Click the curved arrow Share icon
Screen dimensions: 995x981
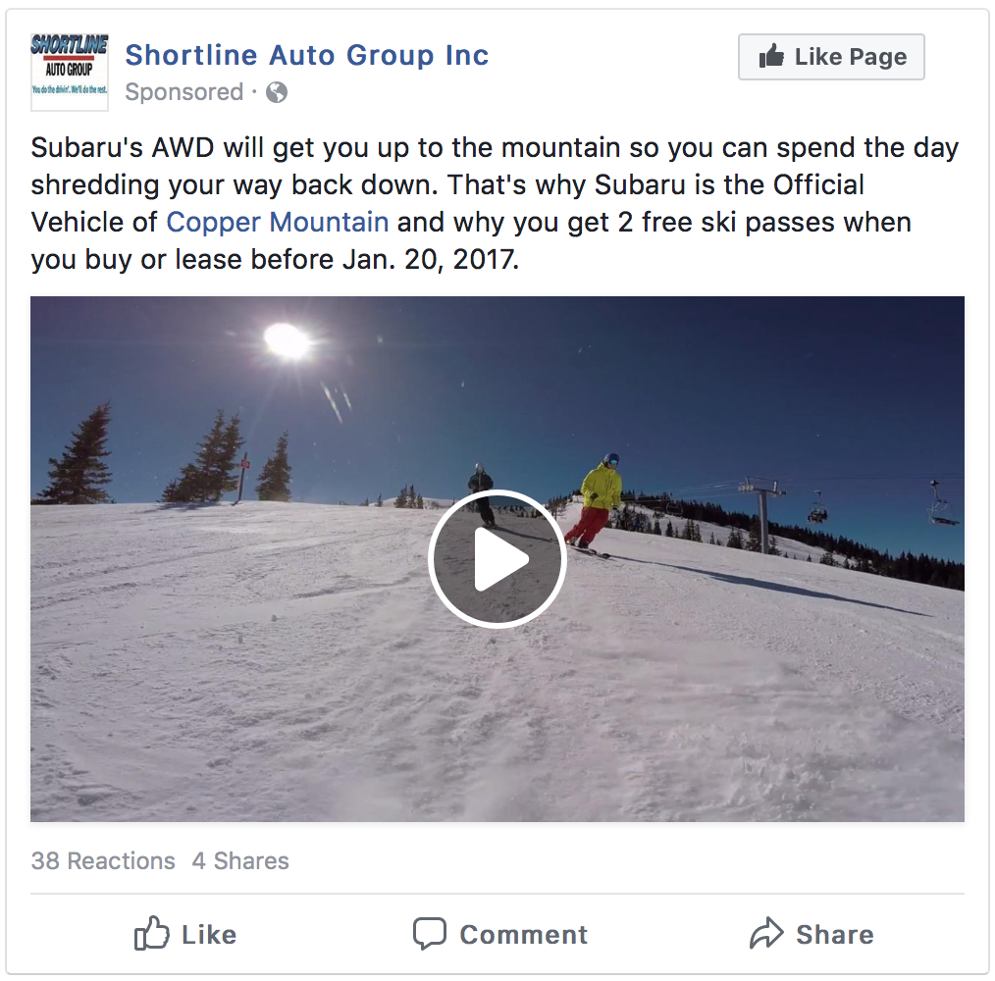tap(766, 934)
